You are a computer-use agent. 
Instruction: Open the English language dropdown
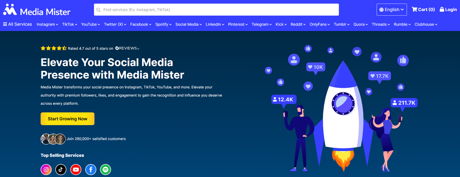point(392,10)
